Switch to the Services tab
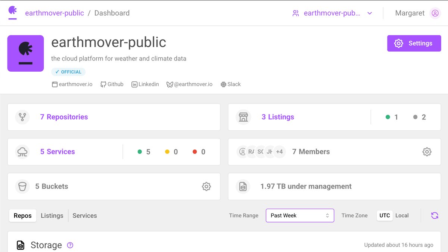Viewport: 448px width, 252px height. [84, 215]
